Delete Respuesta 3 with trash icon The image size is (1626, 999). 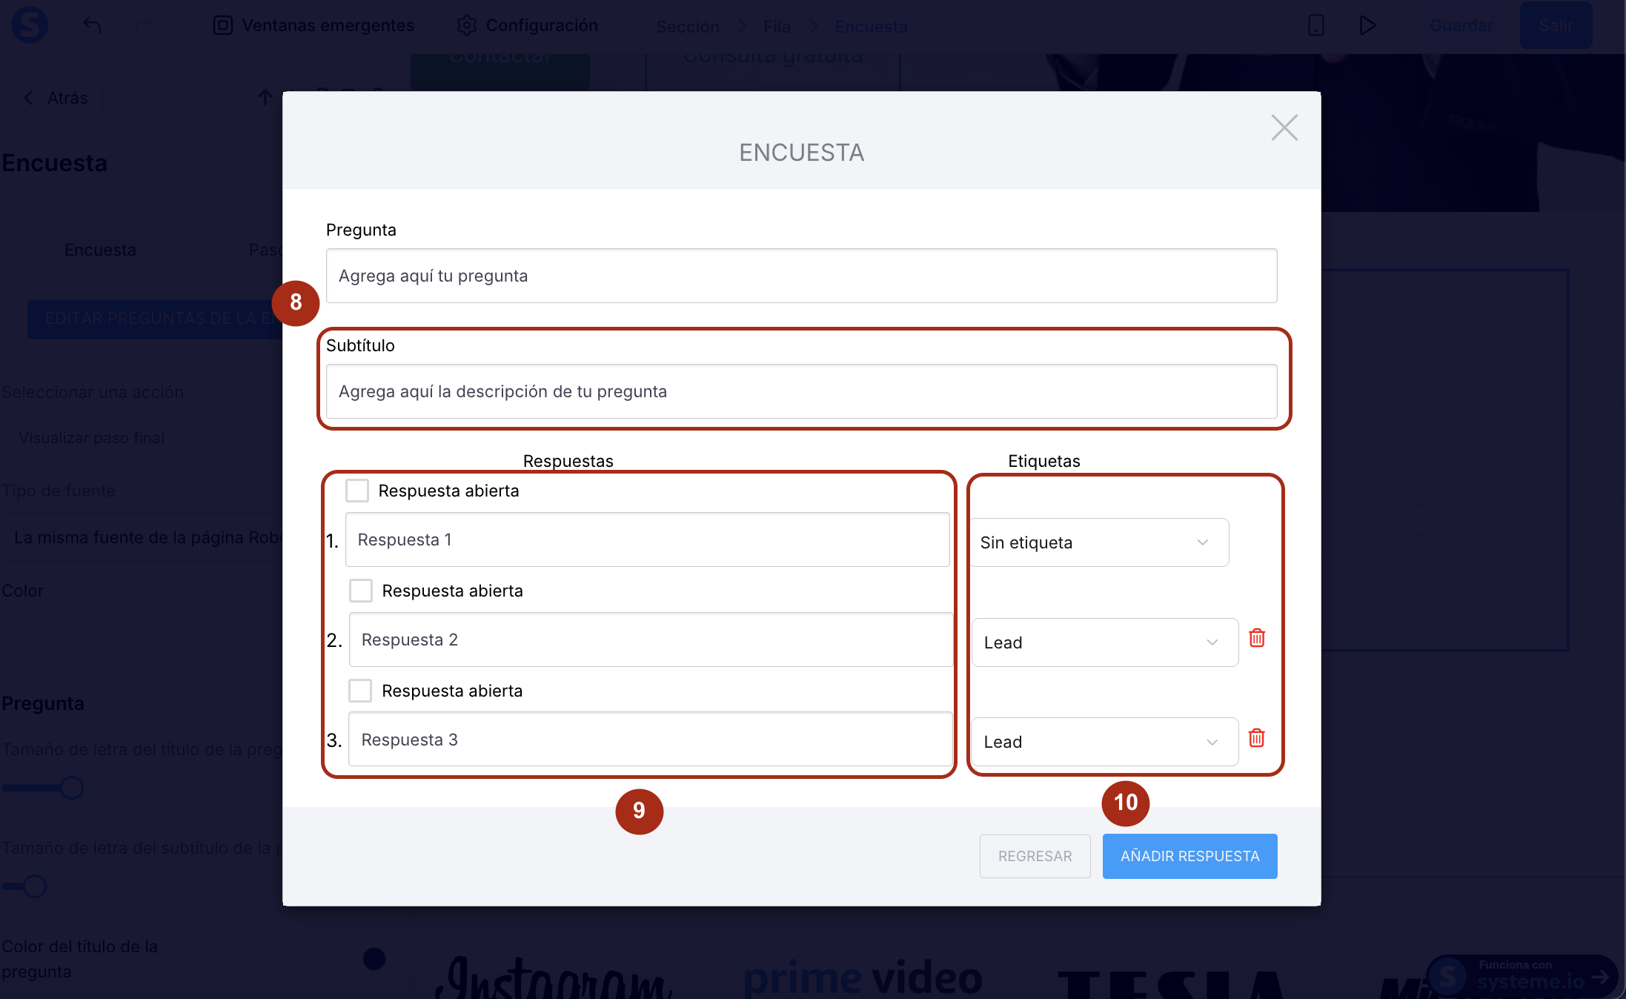coord(1257,738)
